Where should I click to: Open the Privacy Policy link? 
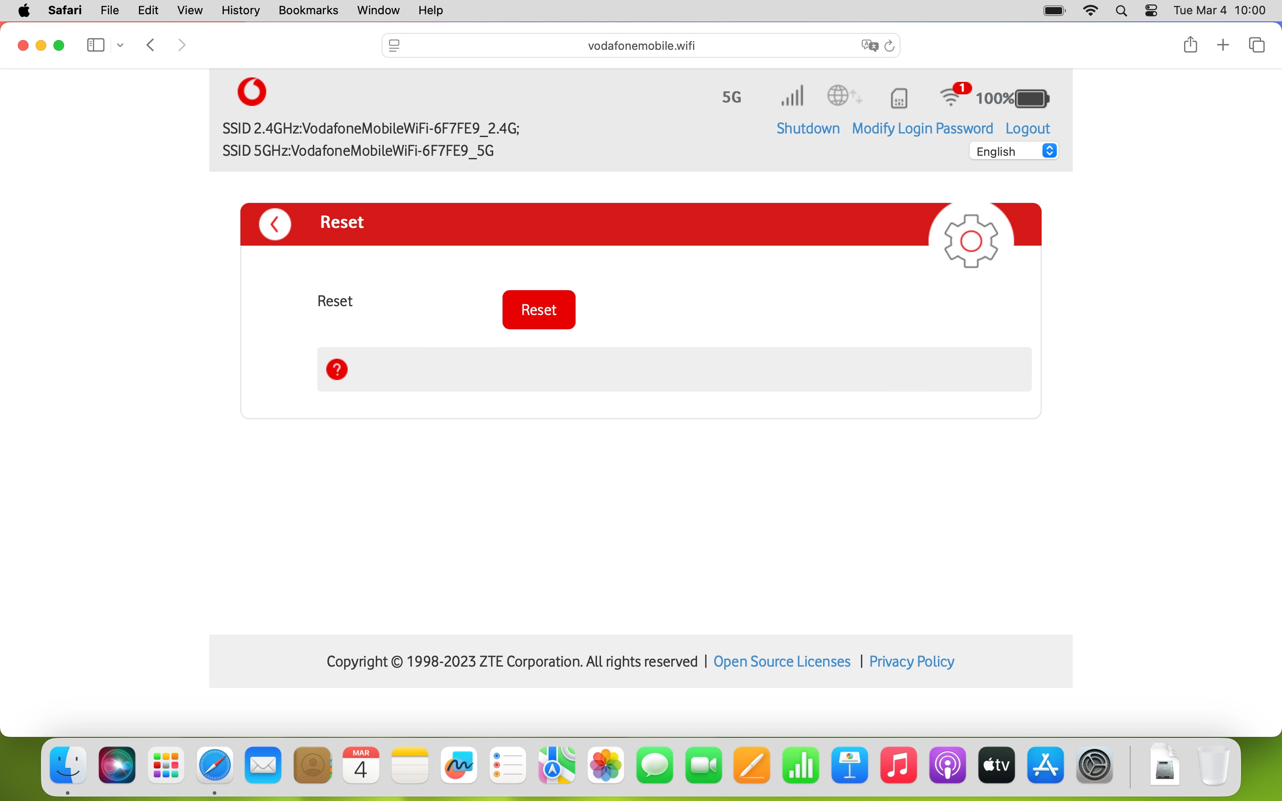(911, 661)
